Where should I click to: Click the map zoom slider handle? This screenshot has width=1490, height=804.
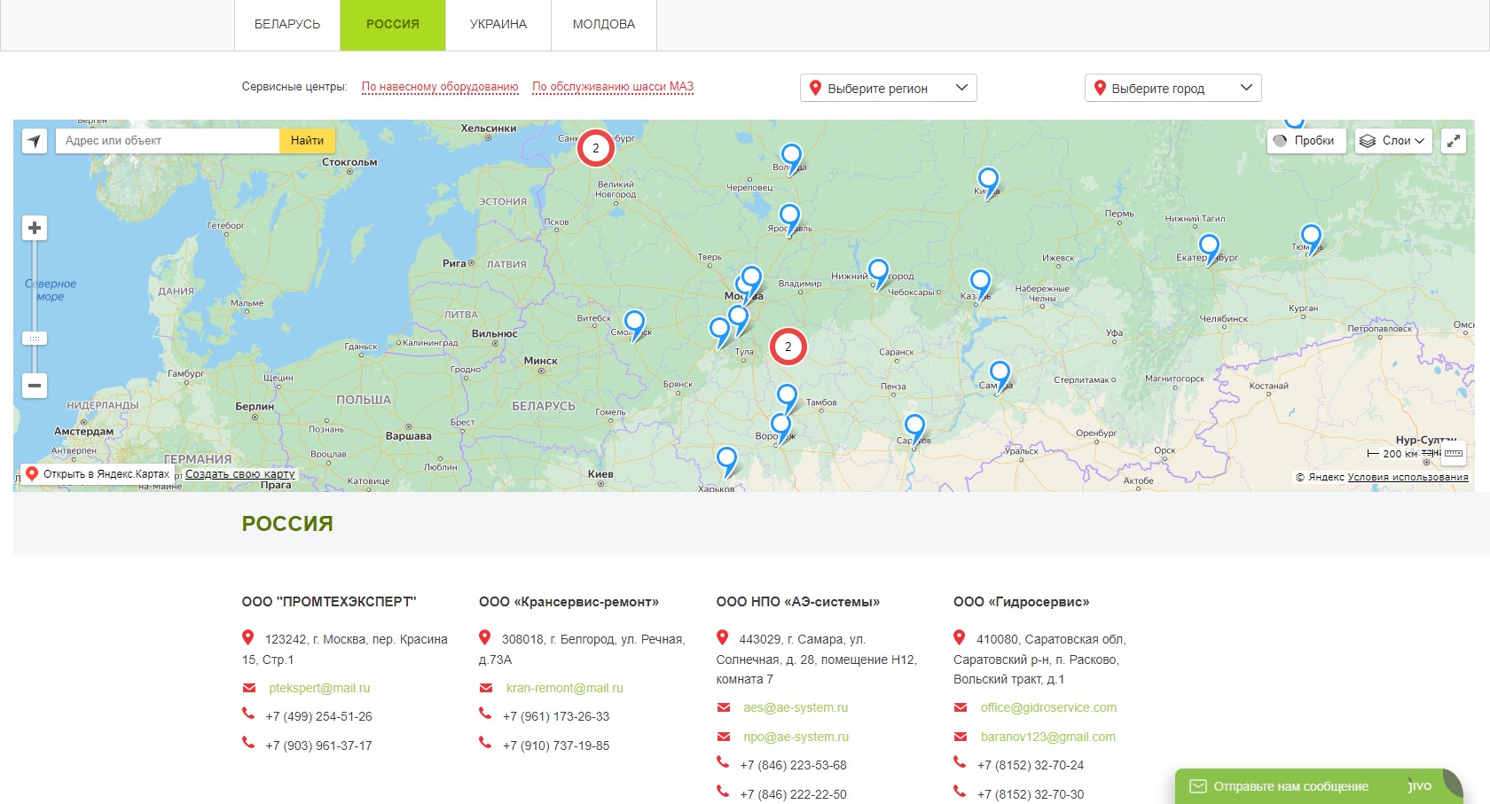click(x=35, y=339)
